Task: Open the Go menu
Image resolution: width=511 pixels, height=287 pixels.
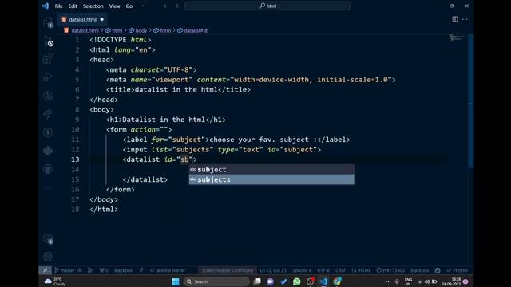Action: click(x=129, y=6)
